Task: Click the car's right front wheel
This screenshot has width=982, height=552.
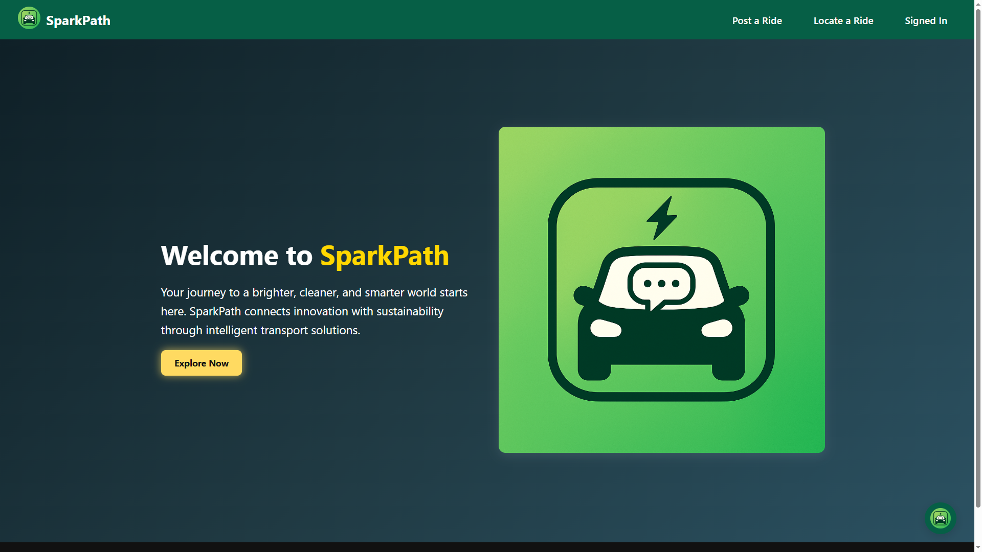Action: (728, 372)
